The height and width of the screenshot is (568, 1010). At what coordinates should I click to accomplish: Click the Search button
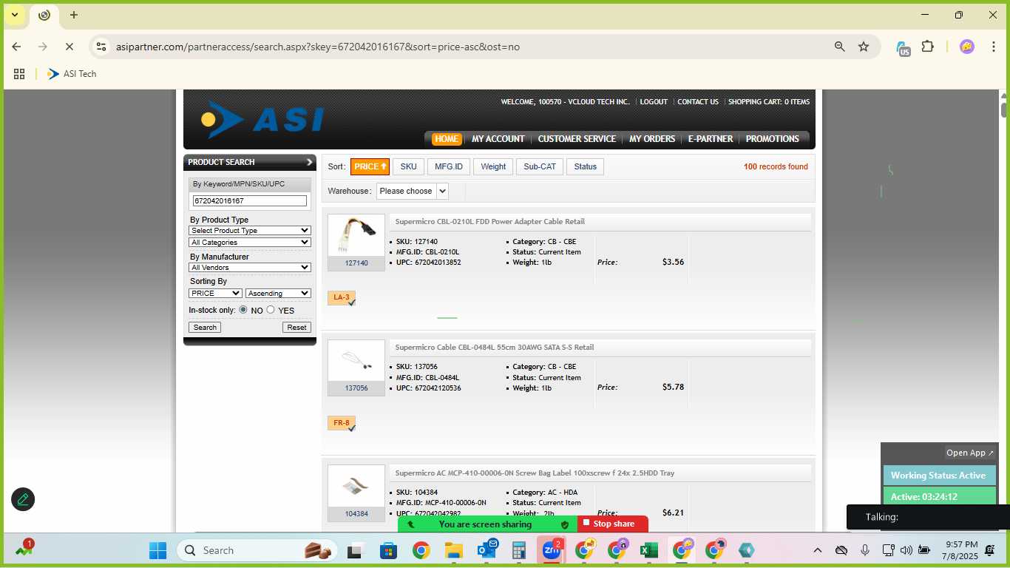pos(205,327)
